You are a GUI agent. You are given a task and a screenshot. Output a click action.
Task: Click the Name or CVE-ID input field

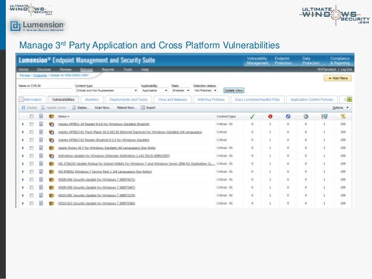(45, 90)
